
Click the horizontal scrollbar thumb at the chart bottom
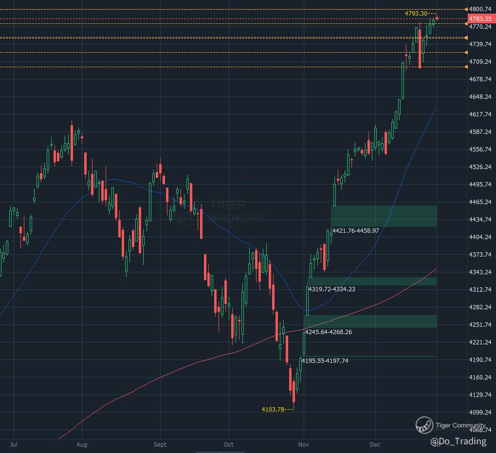[220, 452]
